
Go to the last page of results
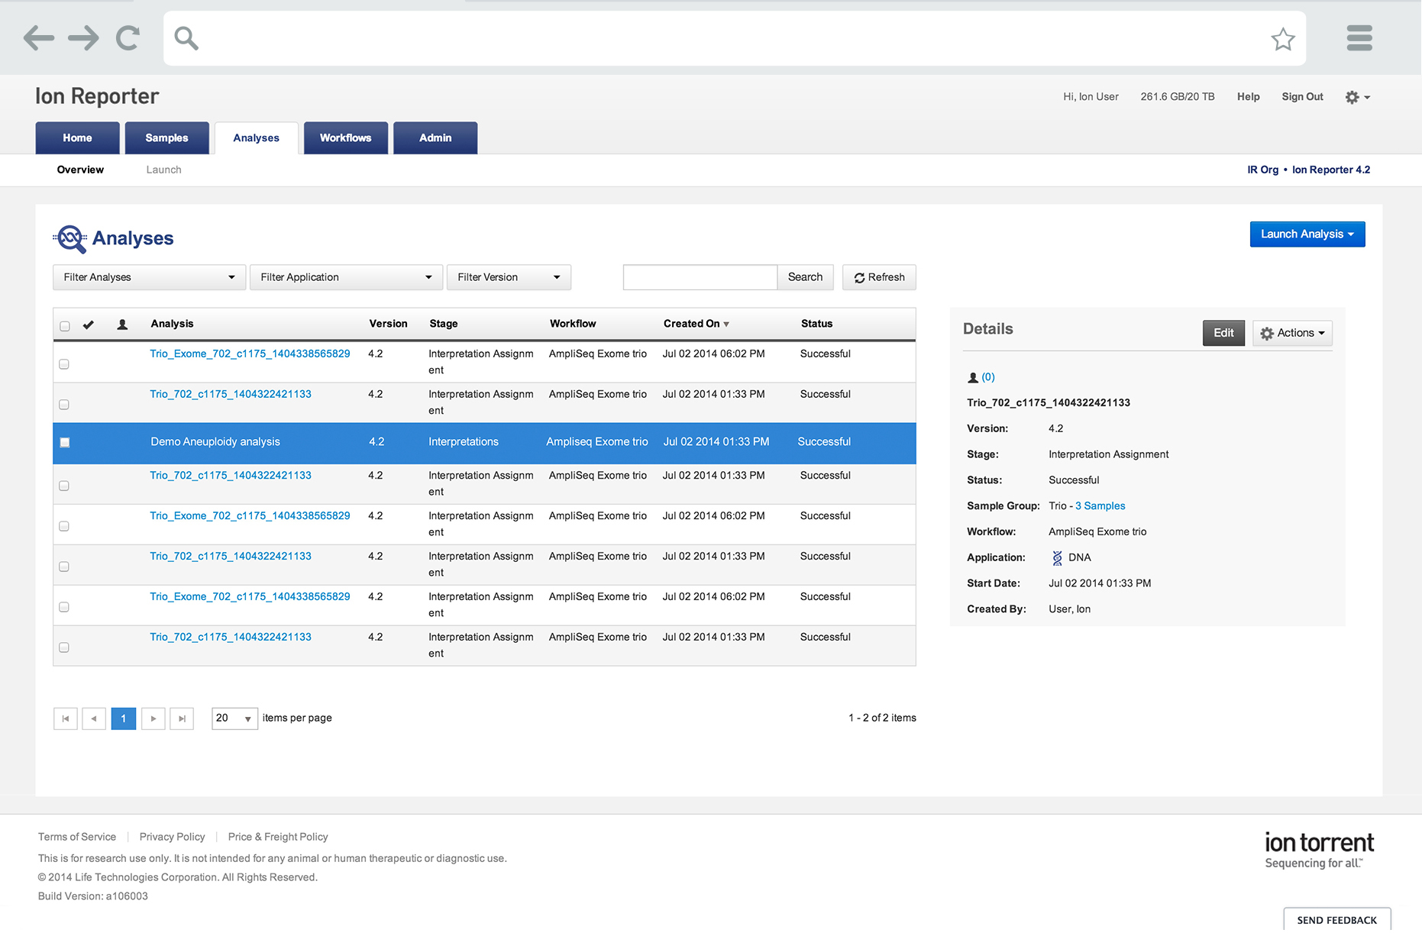coord(182,718)
